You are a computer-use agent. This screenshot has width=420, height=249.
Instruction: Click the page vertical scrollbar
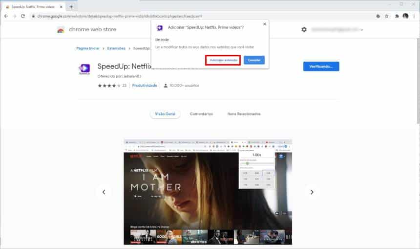click(x=418, y=81)
